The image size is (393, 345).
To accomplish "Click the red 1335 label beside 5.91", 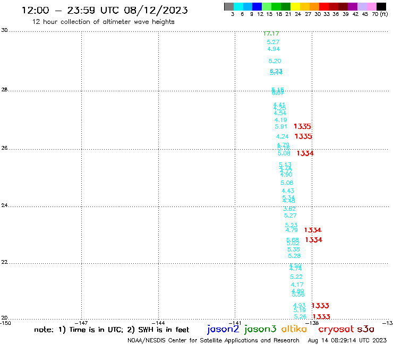I will click(x=303, y=126).
